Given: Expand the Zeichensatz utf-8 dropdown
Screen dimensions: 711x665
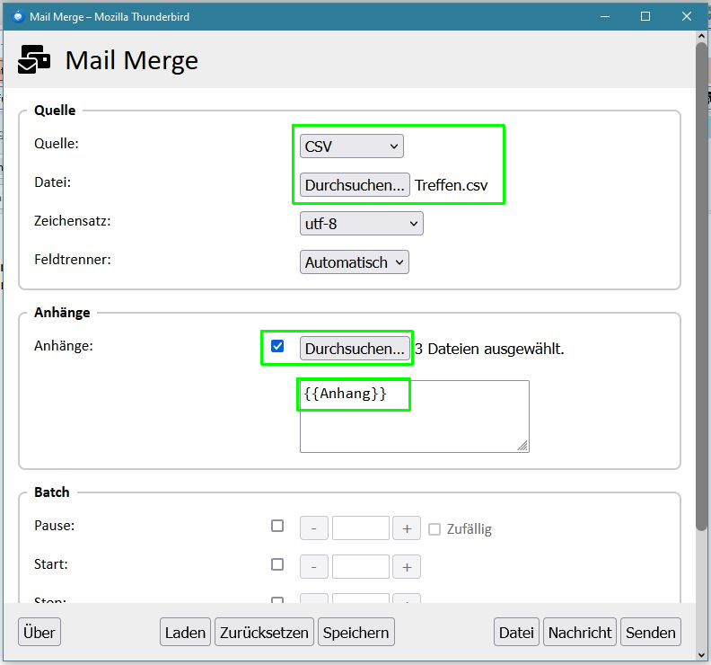Looking at the screenshot, I should pos(361,223).
